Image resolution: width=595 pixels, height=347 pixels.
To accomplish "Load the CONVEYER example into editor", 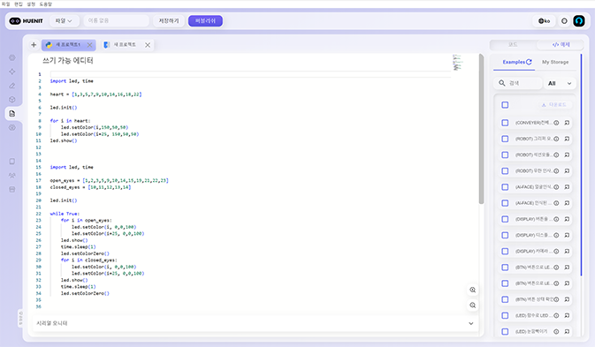I will click(567, 123).
